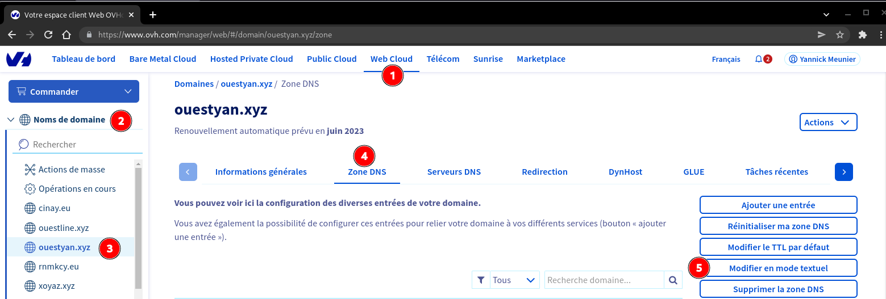Select cinay.eu domain in sidebar
Image resolution: width=886 pixels, height=299 pixels.
(x=55, y=208)
